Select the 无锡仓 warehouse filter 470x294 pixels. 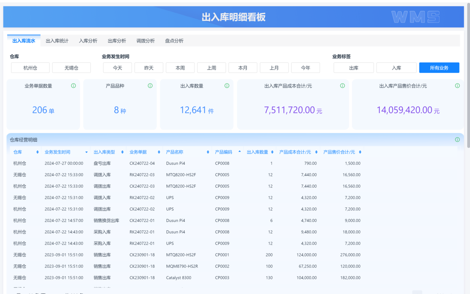click(x=71, y=68)
